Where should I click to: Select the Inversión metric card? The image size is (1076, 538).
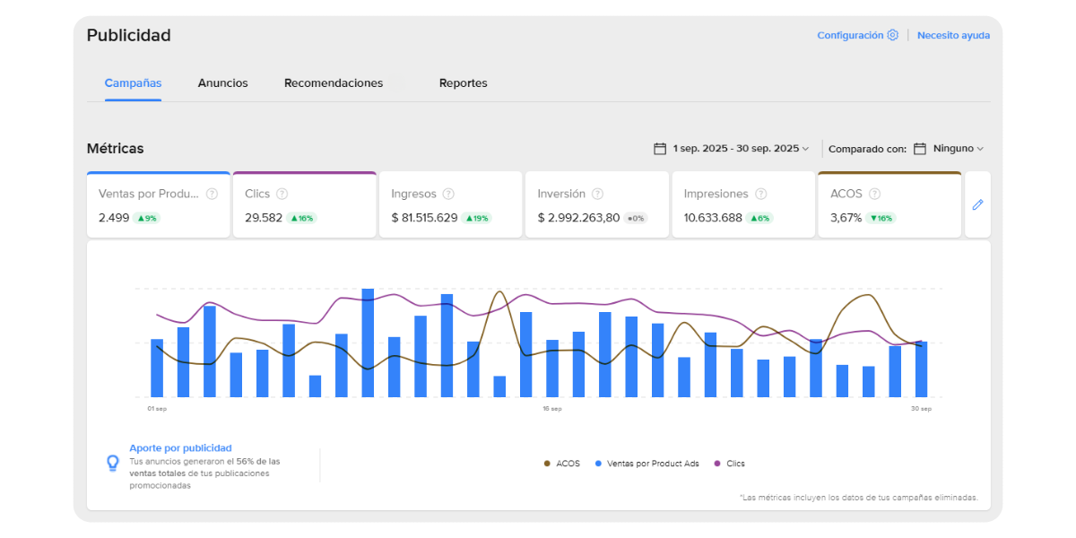click(x=596, y=205)
